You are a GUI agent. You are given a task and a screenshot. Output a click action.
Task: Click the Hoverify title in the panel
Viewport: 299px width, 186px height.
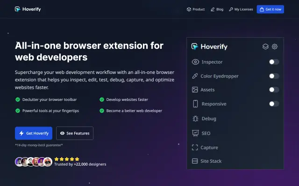pos(214,46)
